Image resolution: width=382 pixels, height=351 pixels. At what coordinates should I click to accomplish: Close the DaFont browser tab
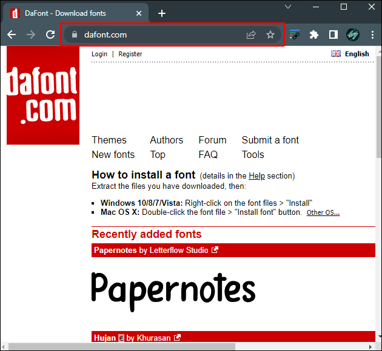[139, 13]
